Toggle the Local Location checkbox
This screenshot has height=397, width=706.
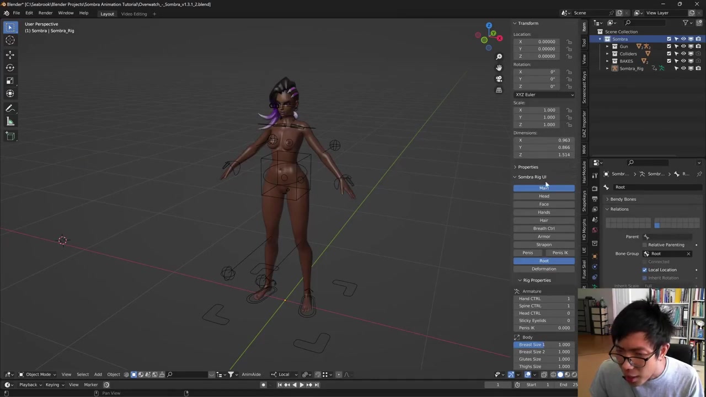644,270
